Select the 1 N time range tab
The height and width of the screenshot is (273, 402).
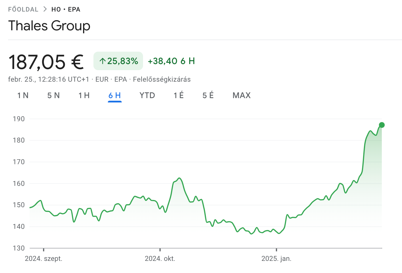[23, 95]
